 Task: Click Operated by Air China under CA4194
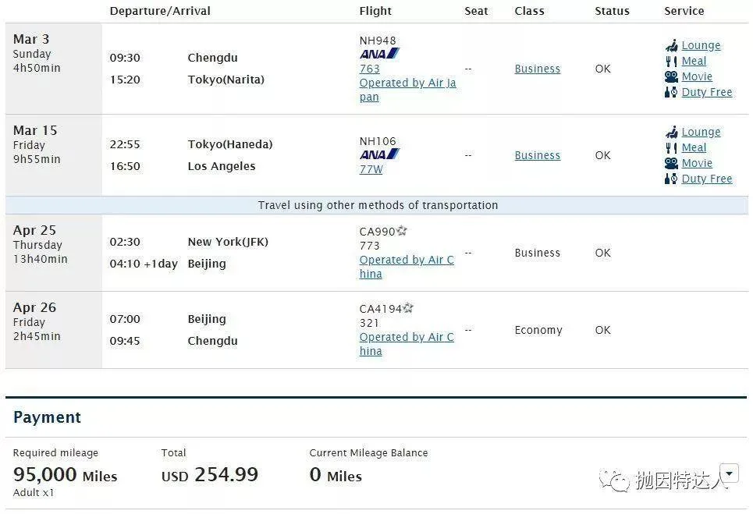point(407,344)
